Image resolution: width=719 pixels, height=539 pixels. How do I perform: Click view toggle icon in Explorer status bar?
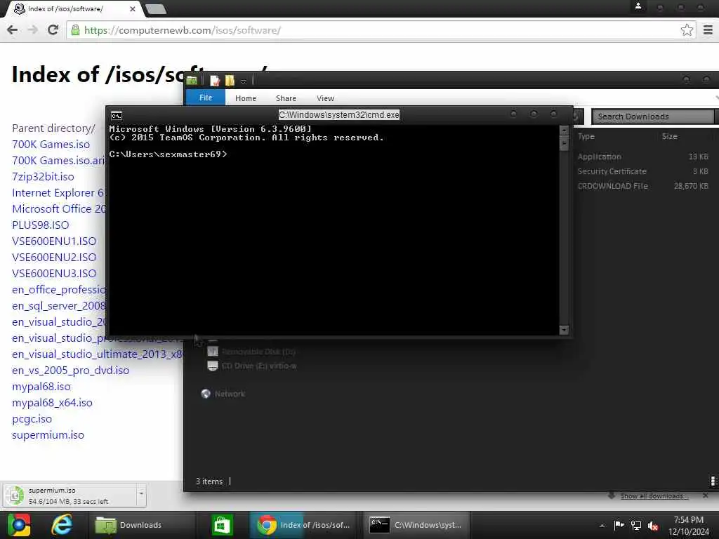point(713,481)
